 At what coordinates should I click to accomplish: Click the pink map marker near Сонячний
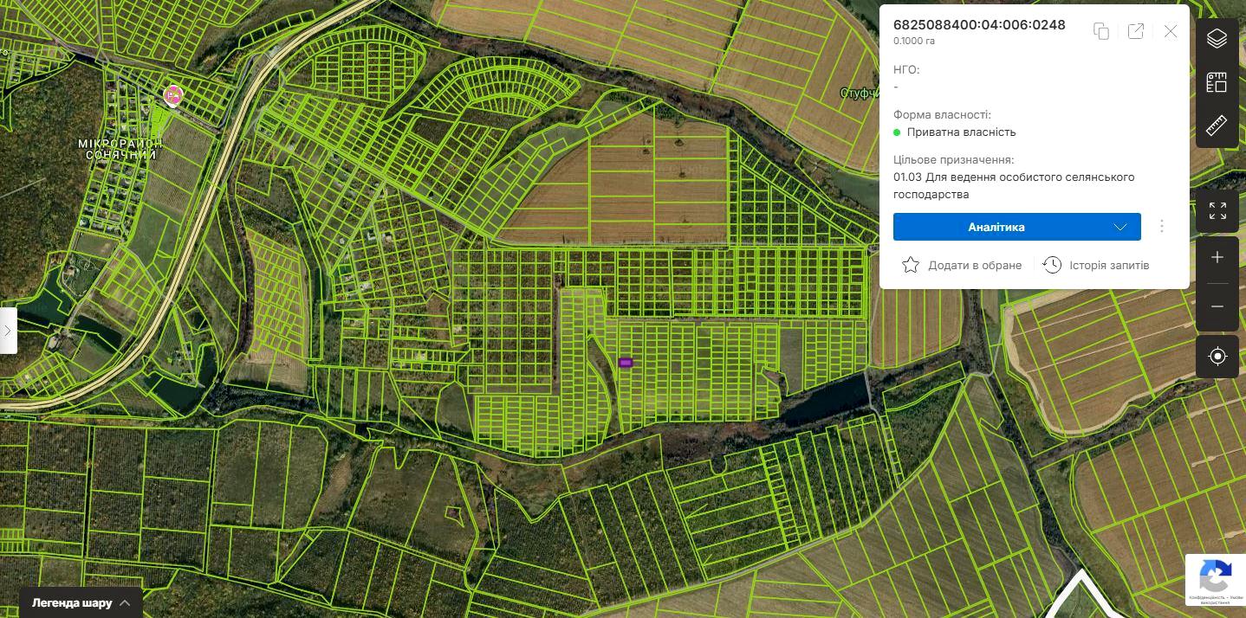pyautogui.click(x=174, y=95)
